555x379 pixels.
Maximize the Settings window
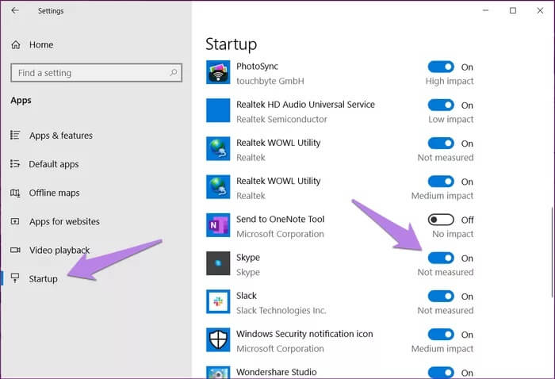pyautogui.click(x=513, y=10)
